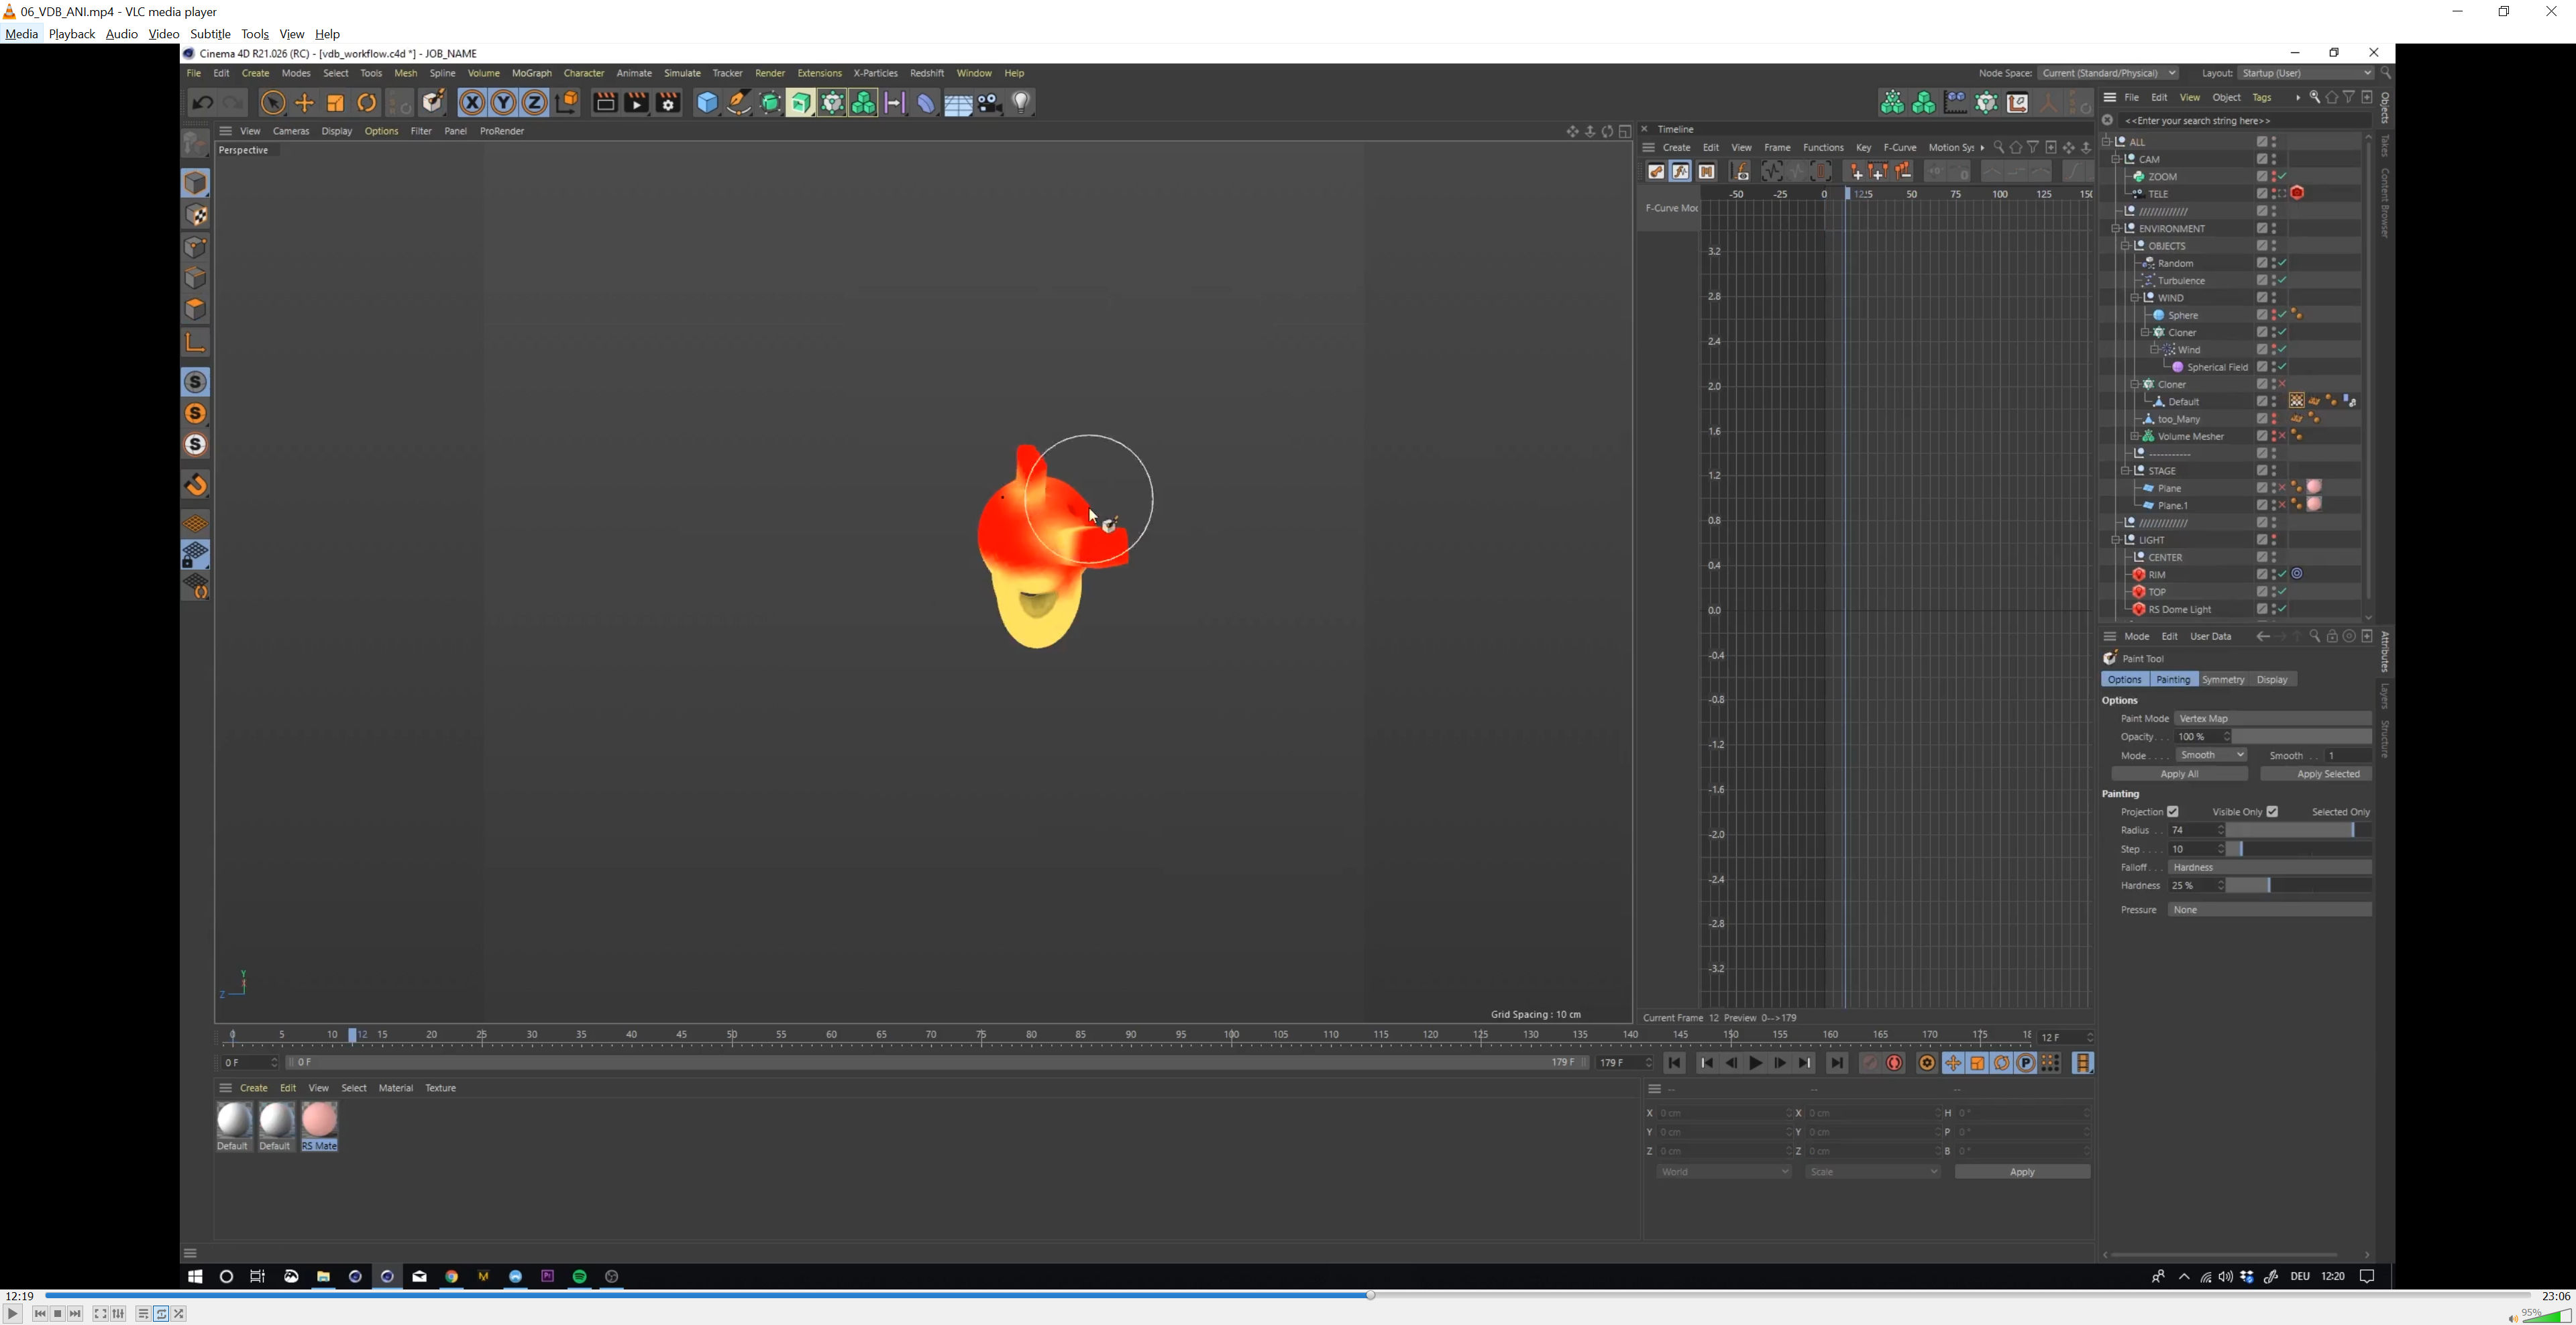Toggle the X-axis lock button
Image resolution: width=2576 pixels, height=1325 pixels.
(472, 103)
